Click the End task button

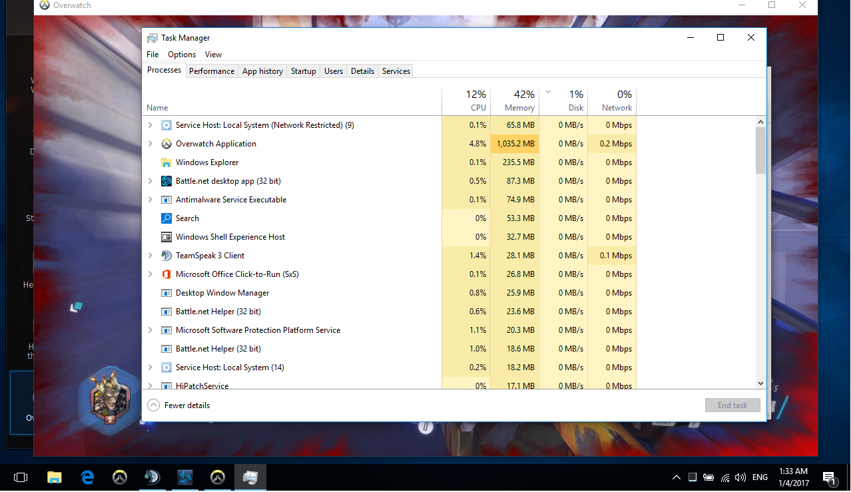coord(732,405)
